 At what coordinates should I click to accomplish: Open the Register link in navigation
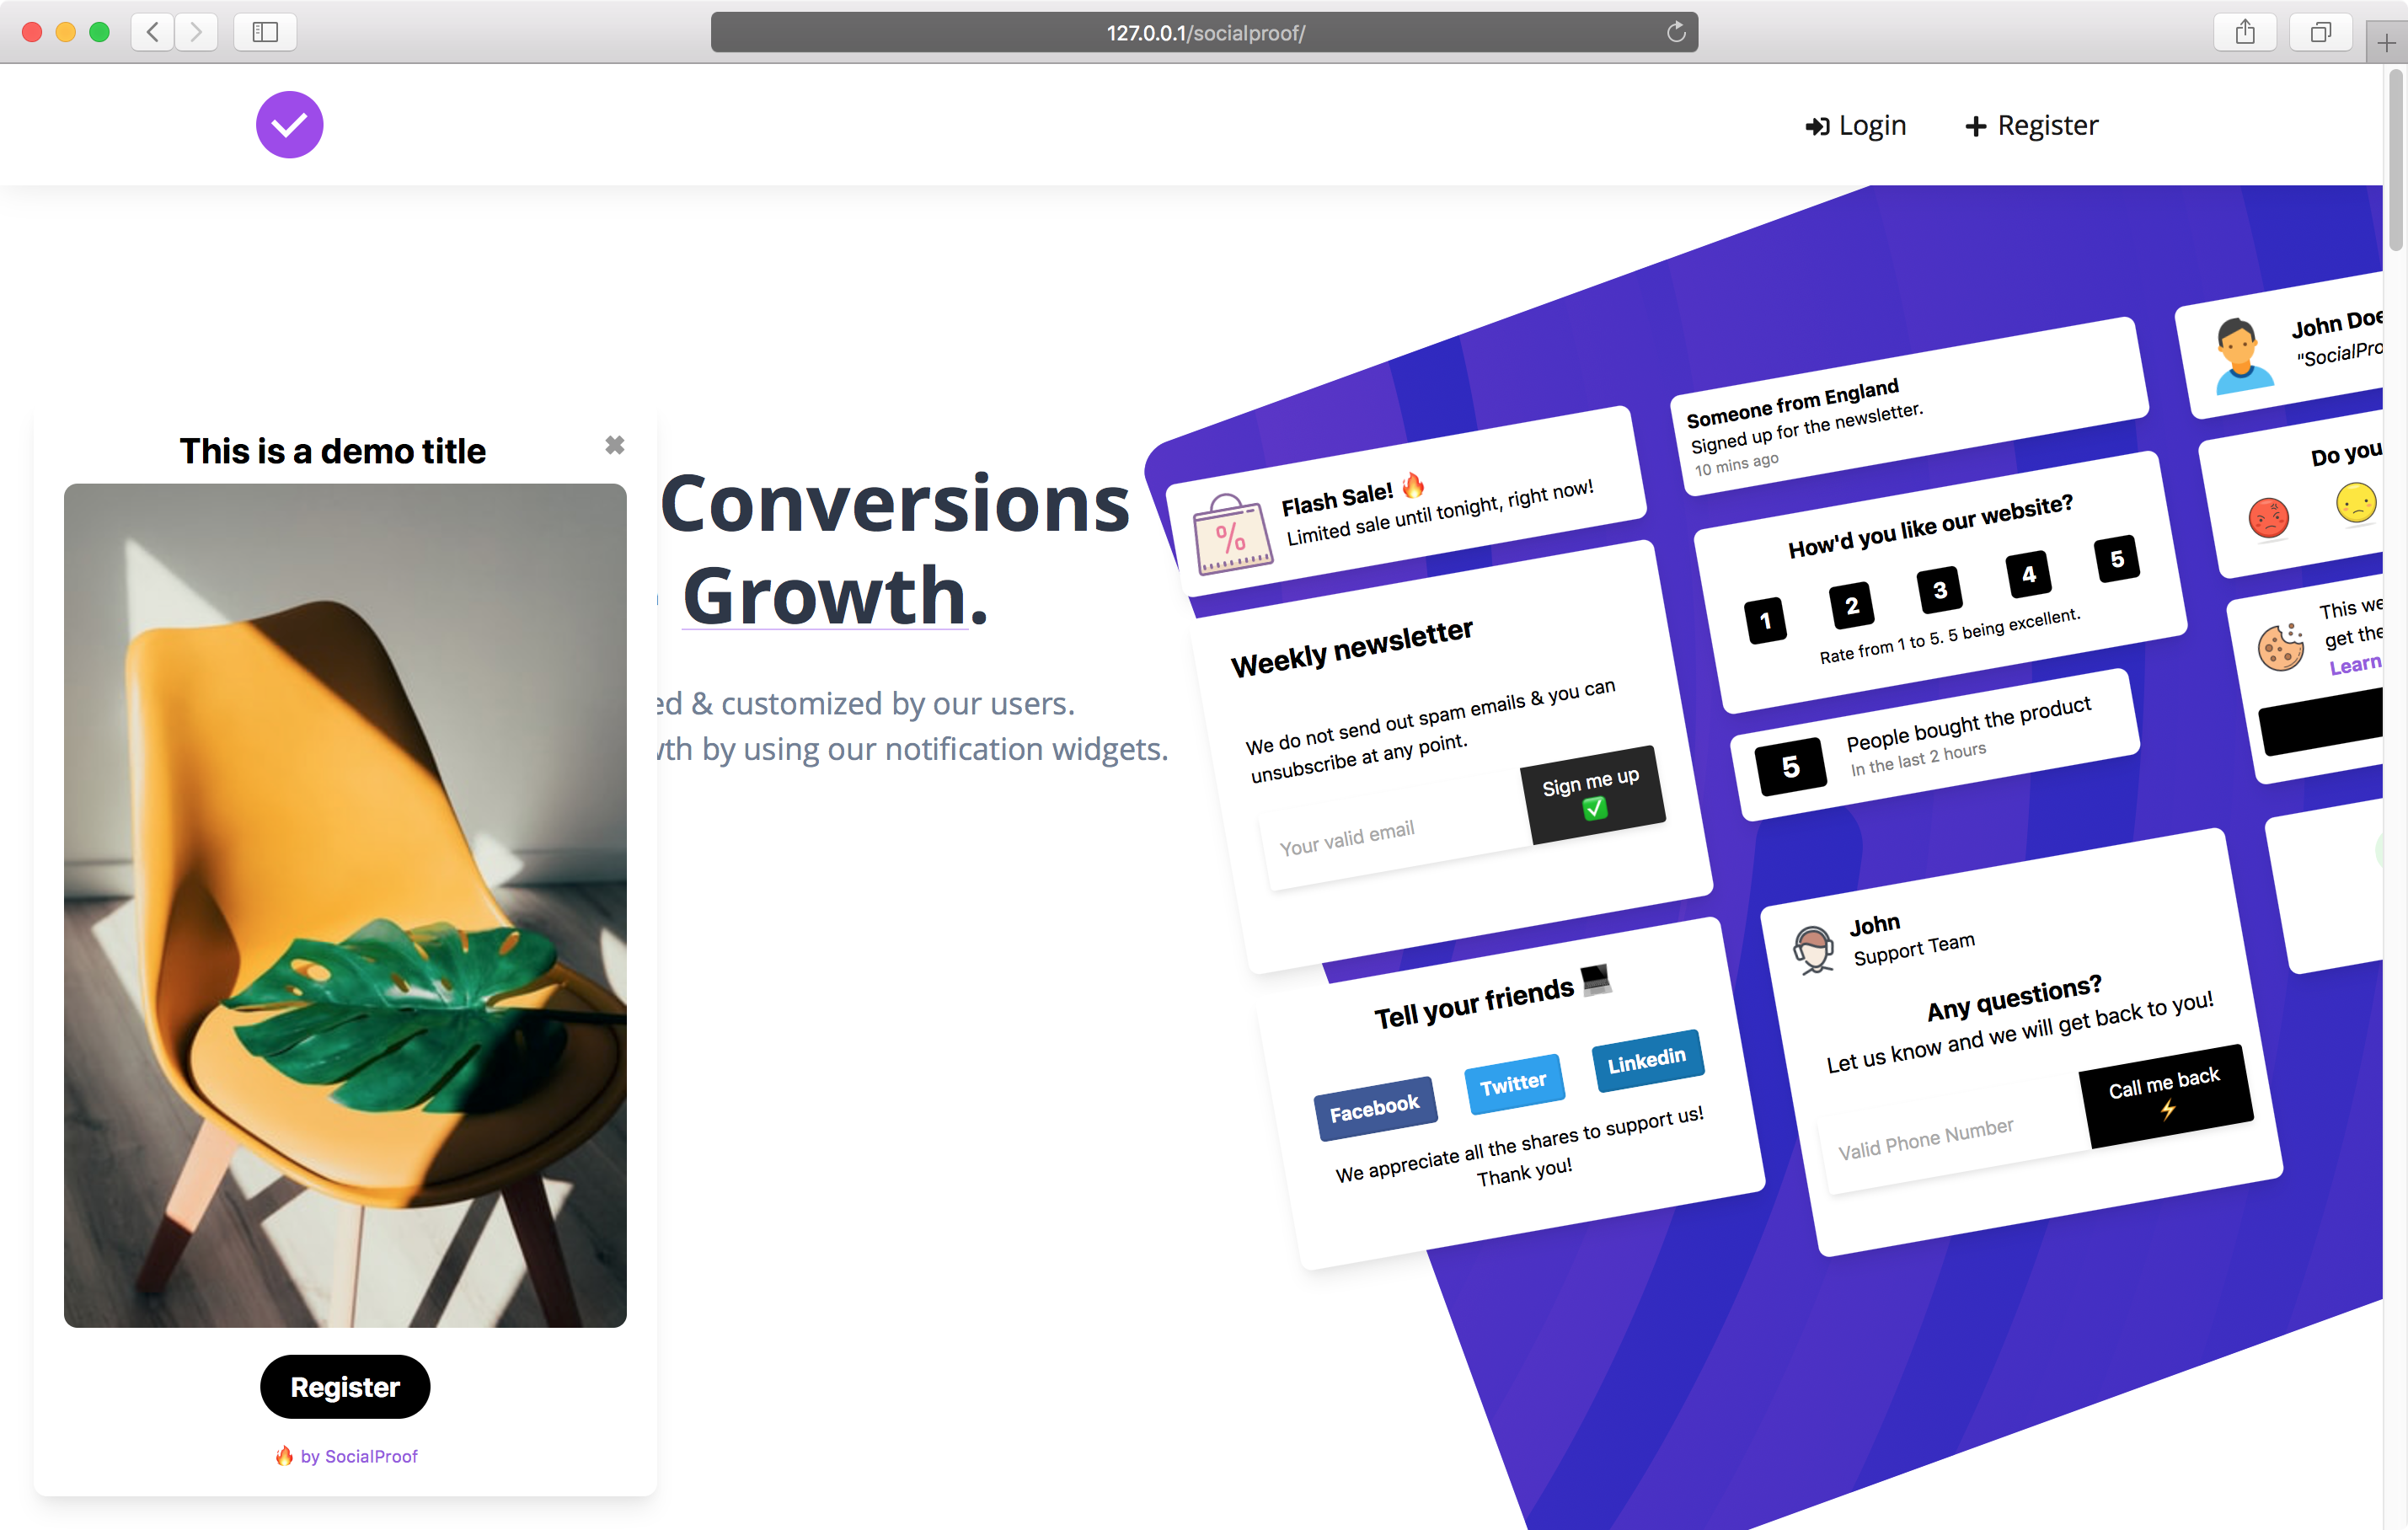(2031, 125)
